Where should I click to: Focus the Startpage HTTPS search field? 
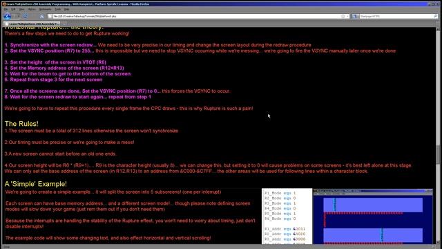[396, 17]
